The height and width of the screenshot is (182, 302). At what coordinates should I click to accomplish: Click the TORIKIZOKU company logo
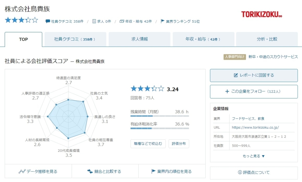click(x=262, y=14)
